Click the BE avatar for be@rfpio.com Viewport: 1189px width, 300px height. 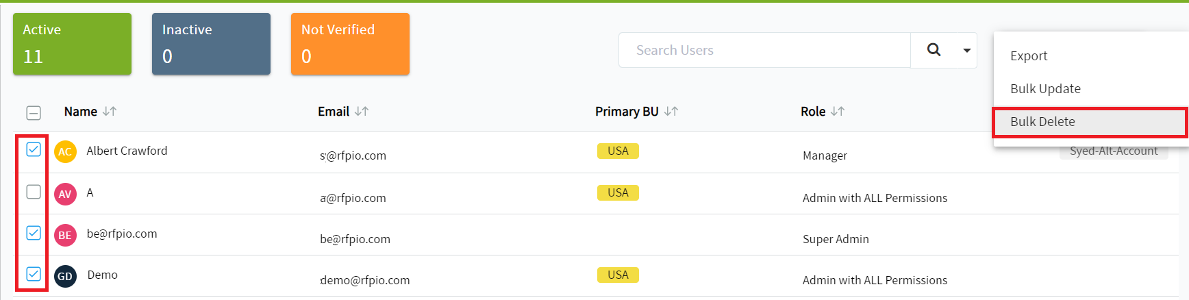[65, 235]
